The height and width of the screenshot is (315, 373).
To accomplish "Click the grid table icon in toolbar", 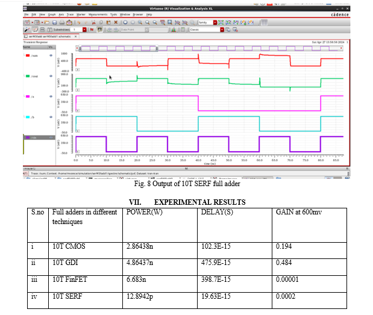I will pyautogui.click(x=264, y=22).
